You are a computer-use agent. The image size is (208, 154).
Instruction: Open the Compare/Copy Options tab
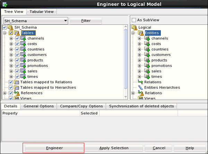pyautogui.click(x=81, y=106)
